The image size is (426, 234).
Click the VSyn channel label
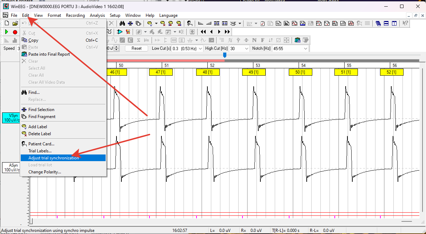[x=11, y=118]
